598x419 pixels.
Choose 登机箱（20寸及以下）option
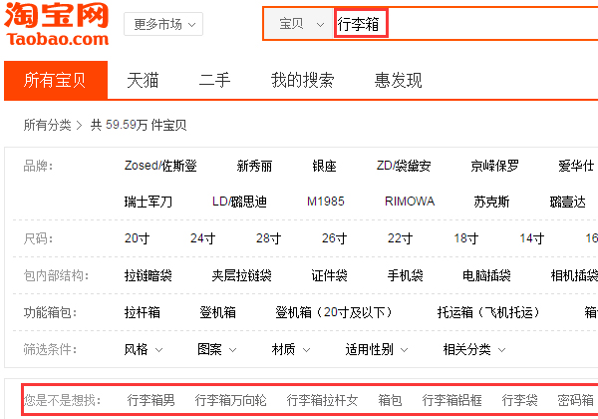point(336,312)
